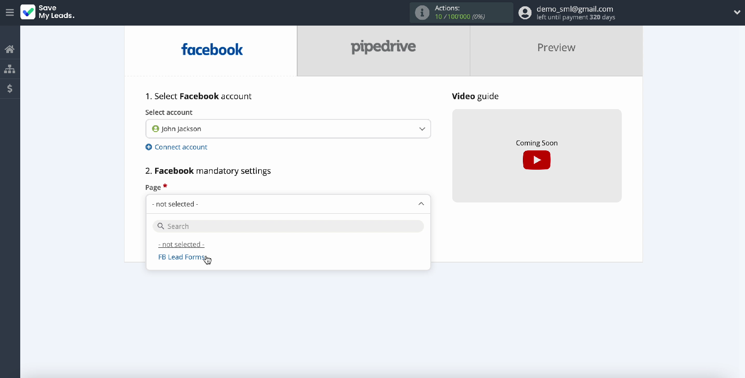
Task: Switch to the Facebook tab
Action: [x=211, y=50]
